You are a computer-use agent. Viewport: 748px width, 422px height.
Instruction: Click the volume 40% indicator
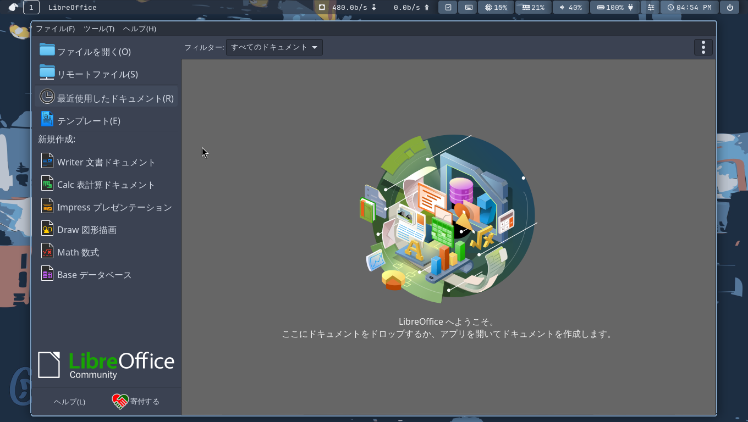click(570, 8)
